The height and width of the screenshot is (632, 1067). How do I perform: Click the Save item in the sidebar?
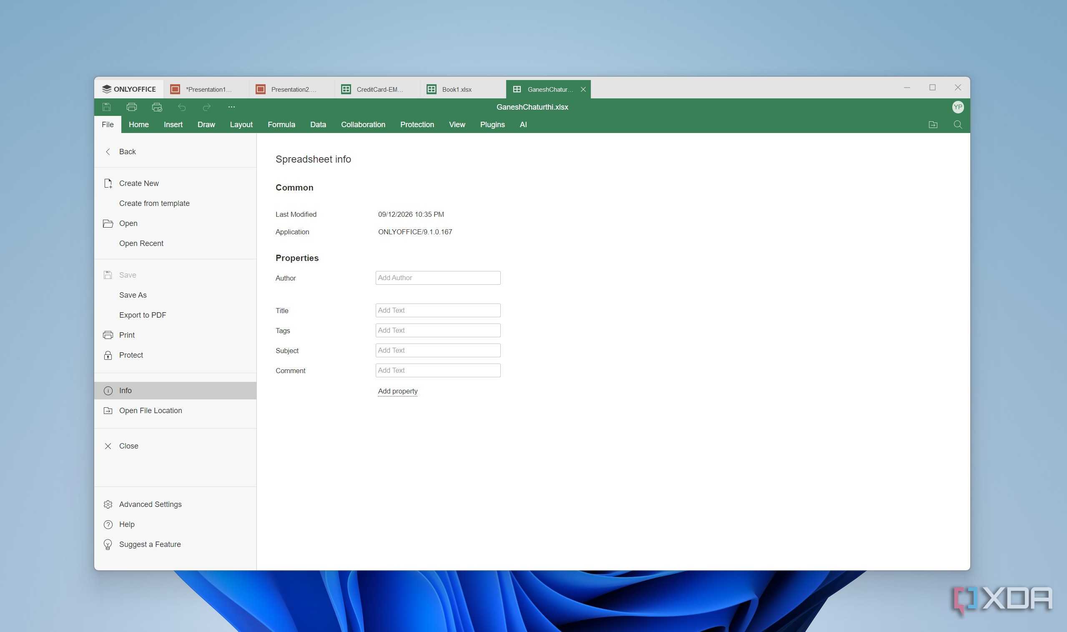175,275
